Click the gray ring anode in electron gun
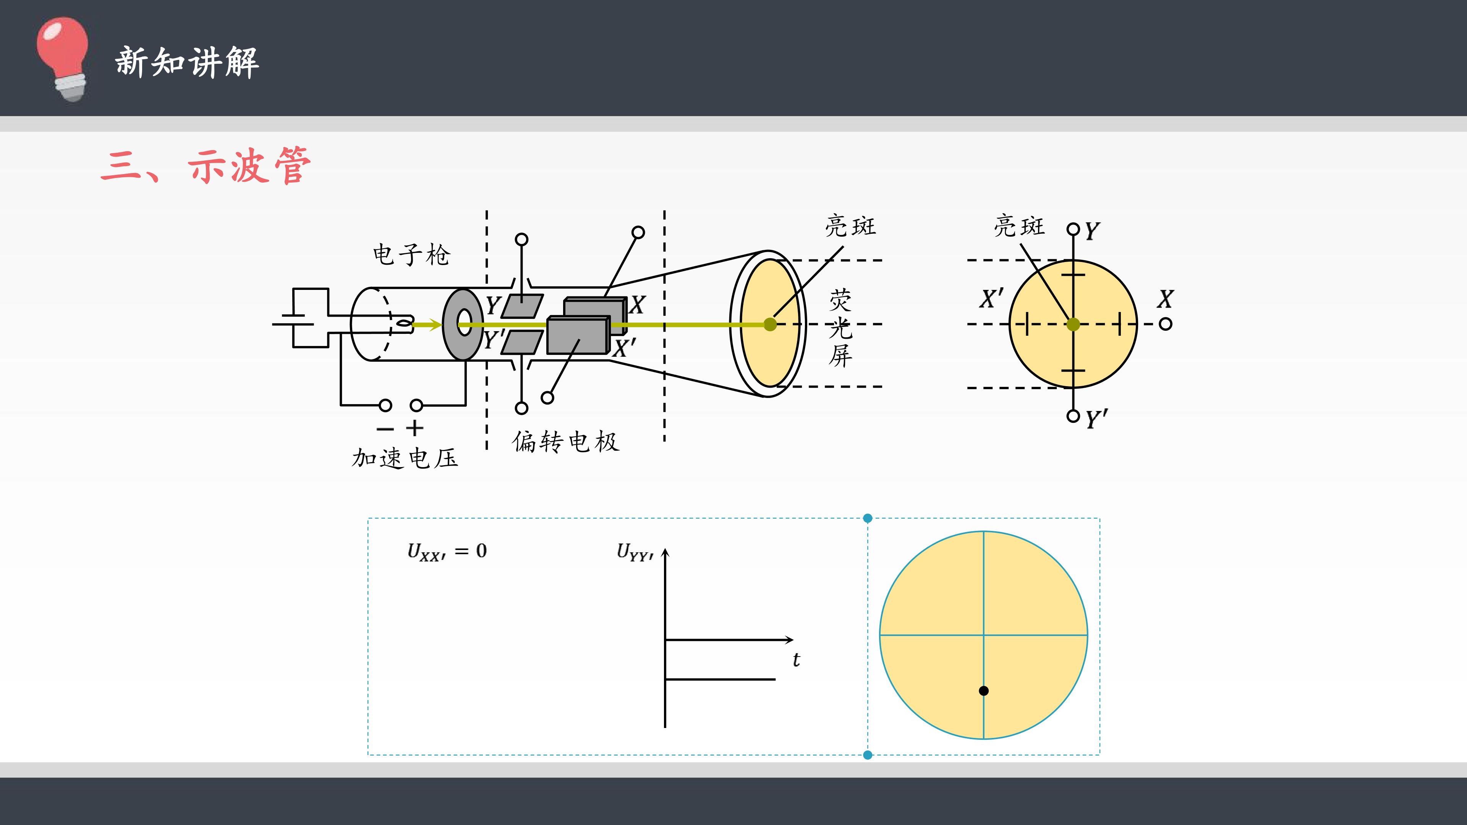Viewport: 1467px width, 825px height. point(463,325)
